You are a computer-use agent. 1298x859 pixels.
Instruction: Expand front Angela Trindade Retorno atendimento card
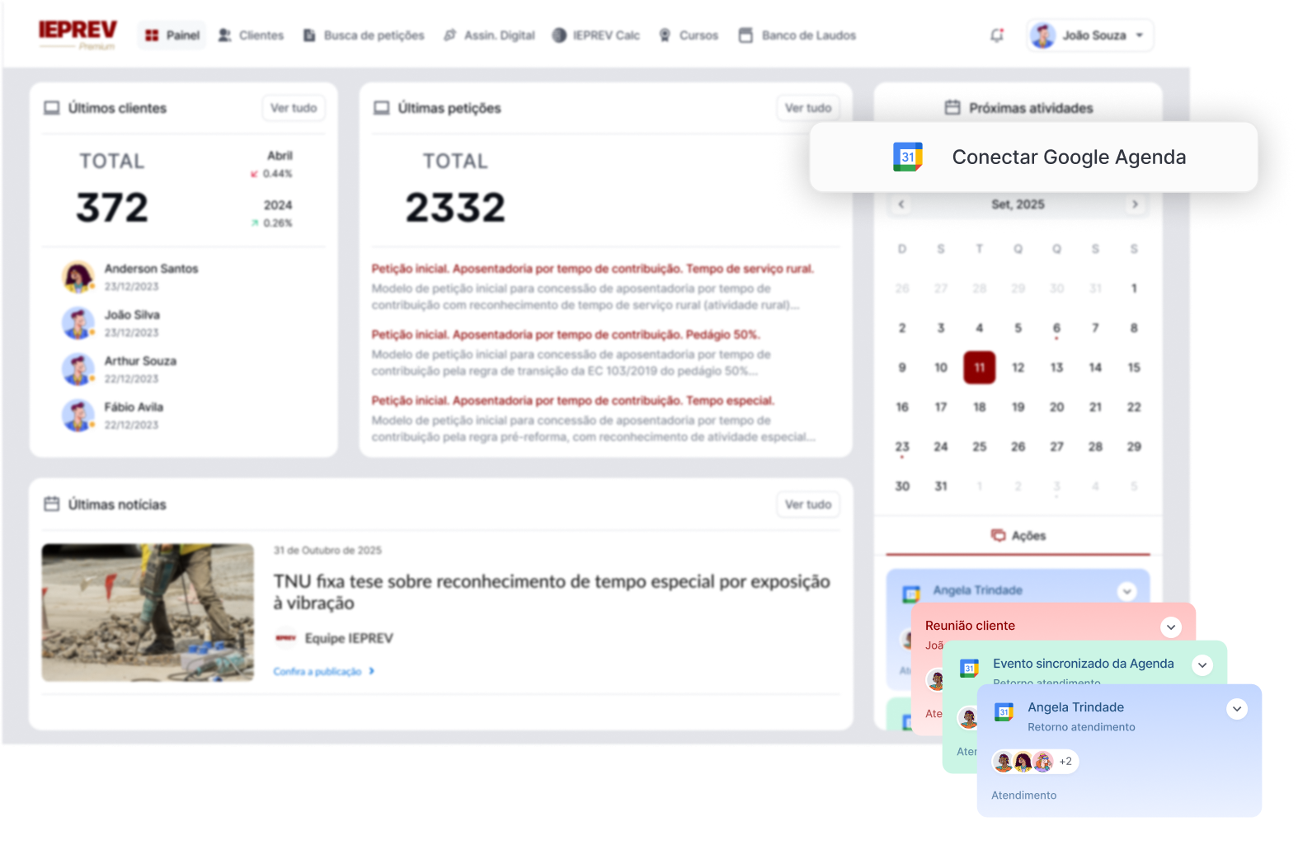click(x=1237, y=709)
